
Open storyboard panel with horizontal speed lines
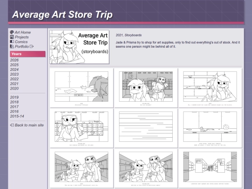click(x=146, y=128)
